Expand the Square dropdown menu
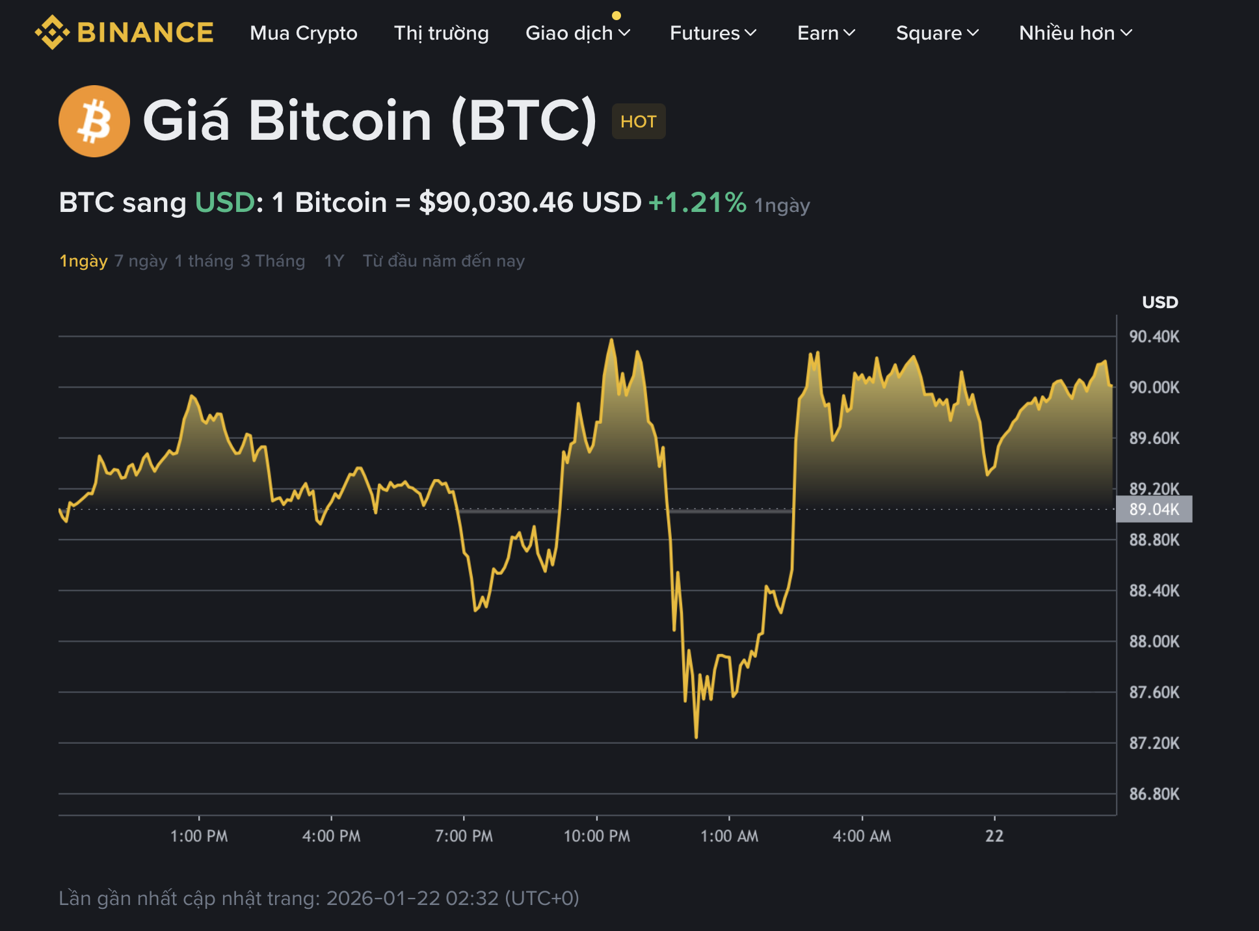 pos(936,33)
